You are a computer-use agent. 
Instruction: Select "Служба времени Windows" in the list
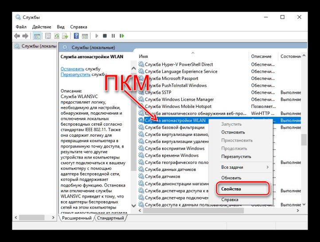172,155
